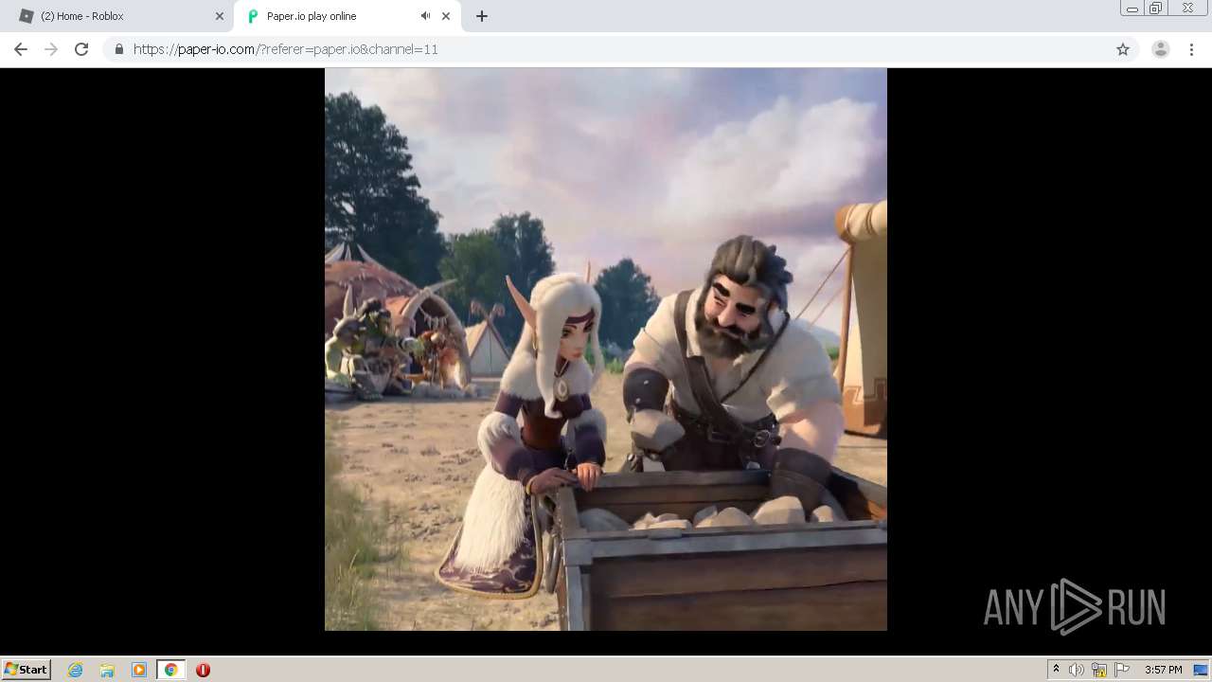Close the Roblox Home tab
This screenshot has height=682, width=1212.
[x=220, y=16]
